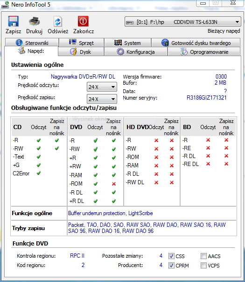
Task: Toggle the VCPS checkbox
Action: pos(203,265)
